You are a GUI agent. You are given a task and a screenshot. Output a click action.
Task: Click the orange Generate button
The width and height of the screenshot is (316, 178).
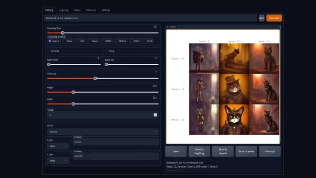[274, 18]
